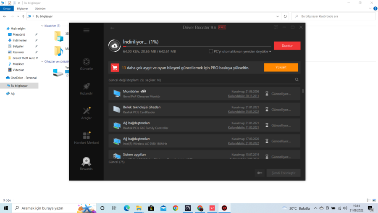The height and width of the screenshot is (213, 378).
Task: Open Microsoft Edge from the taskbar
Action: coord(126,208)
